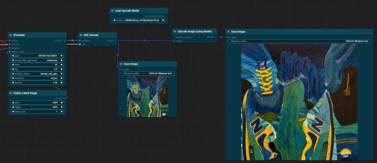Select the VAE Decode title
Screen dimensions: 377x163
pos(91,35)
